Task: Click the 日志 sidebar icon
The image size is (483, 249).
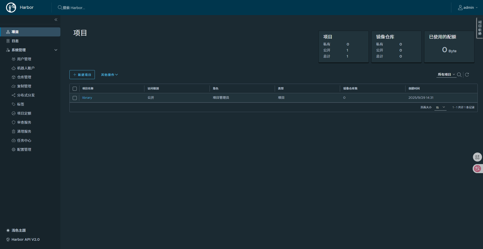Action: click(x=8, y=41)
